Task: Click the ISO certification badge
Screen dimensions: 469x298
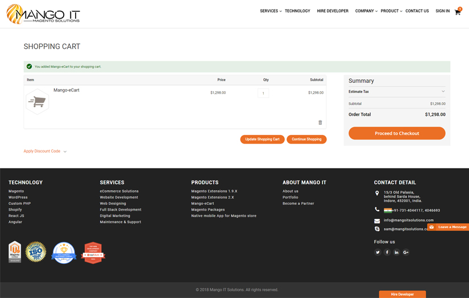Action: (x=36, y=251)
